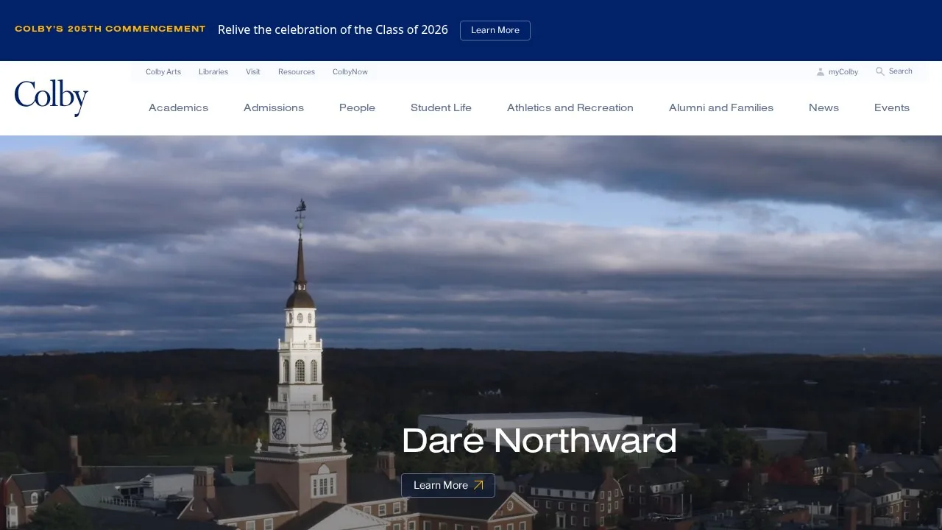Open the Student Life menu
Screen dimensions: 942x530
(441, 107)
